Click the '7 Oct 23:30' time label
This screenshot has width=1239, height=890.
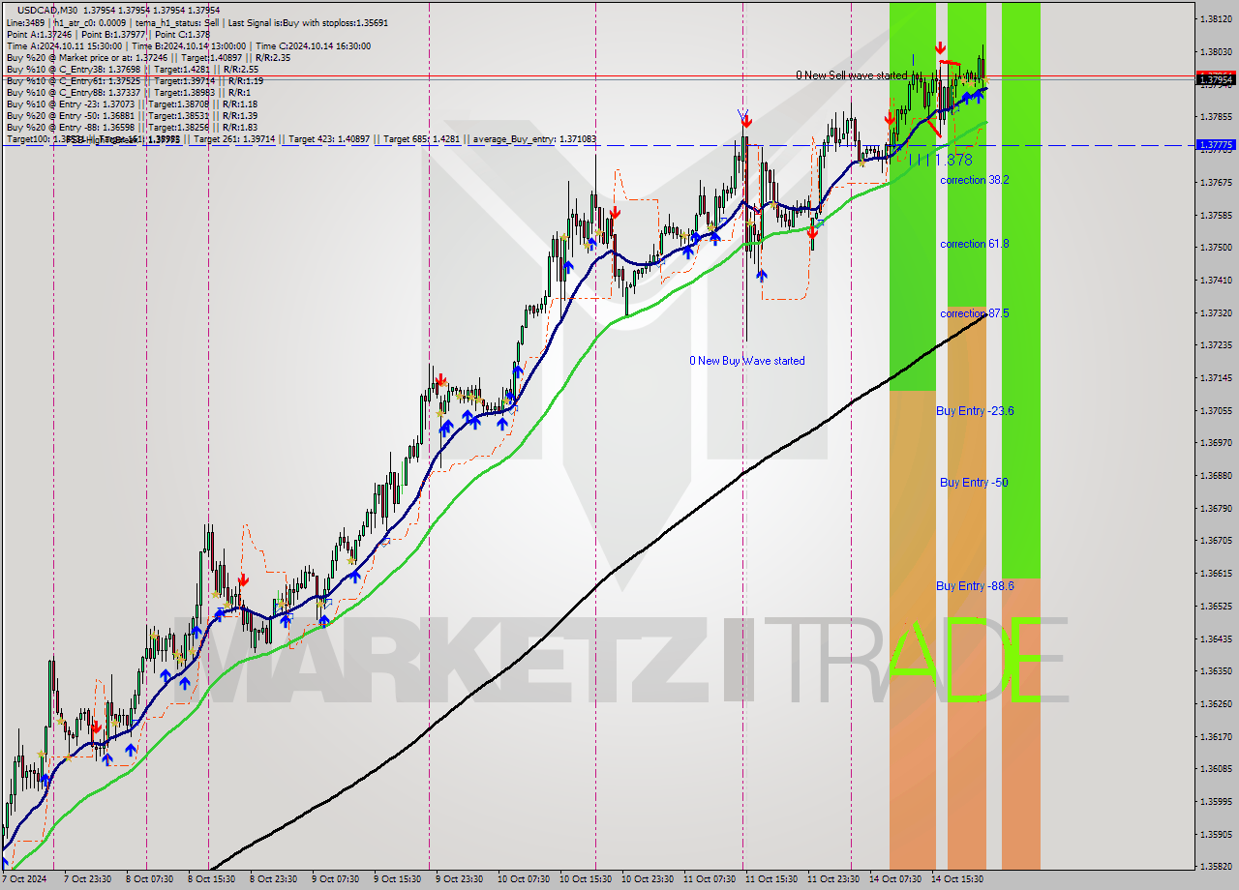[x=86, y=879]
